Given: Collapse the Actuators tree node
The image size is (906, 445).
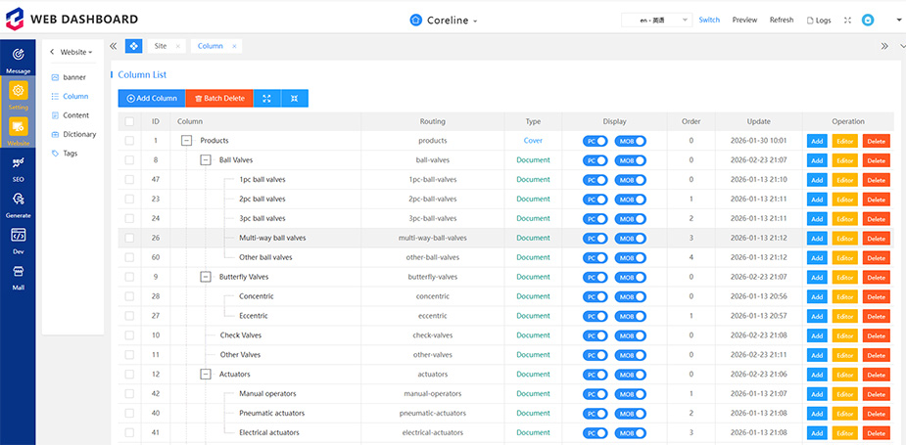Looking at the screenshot, I should (206, 374).
